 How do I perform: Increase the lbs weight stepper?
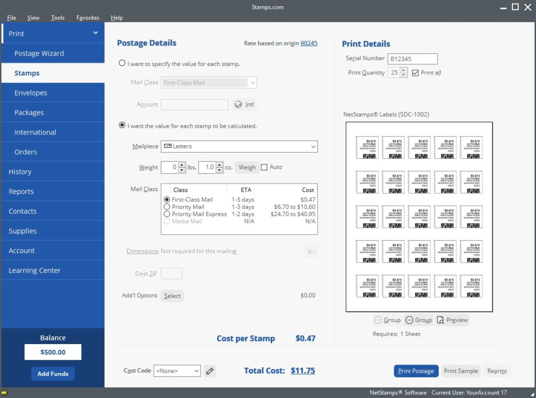182,165
